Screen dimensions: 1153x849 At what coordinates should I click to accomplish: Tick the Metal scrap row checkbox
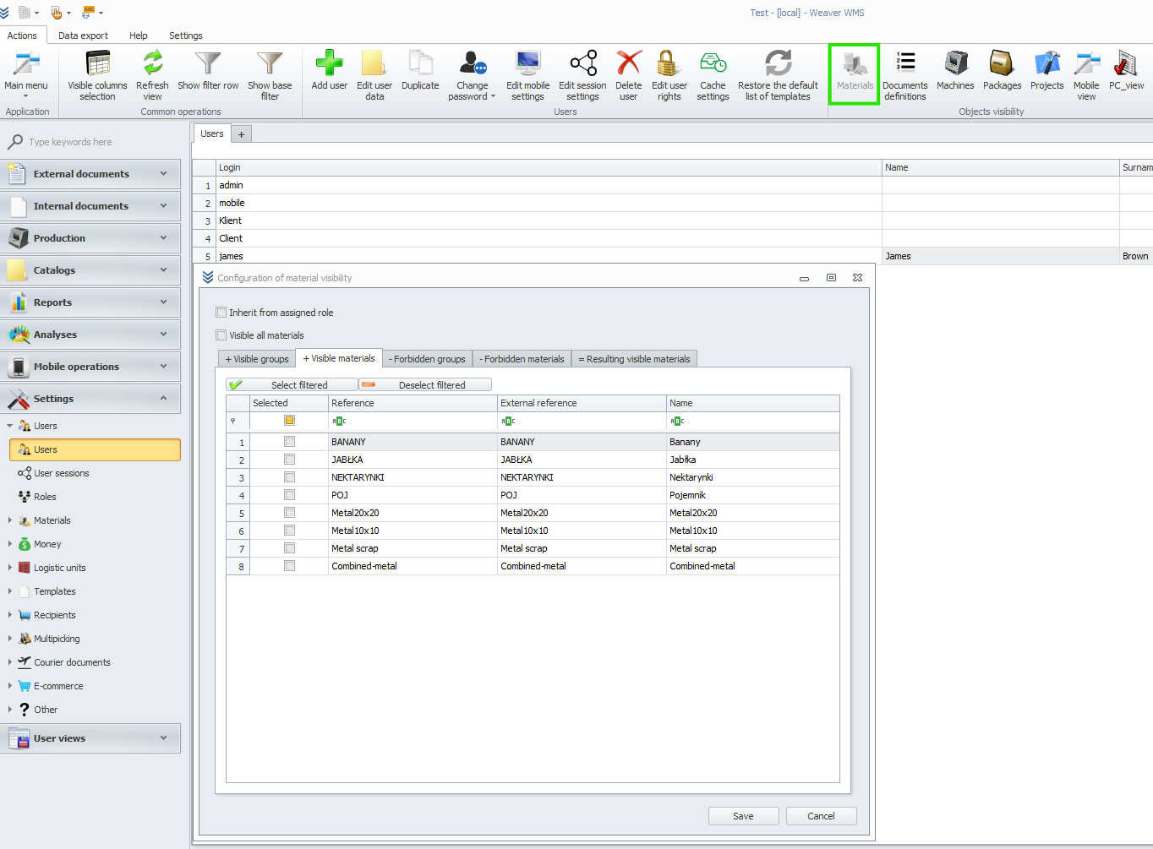point(290,548)
